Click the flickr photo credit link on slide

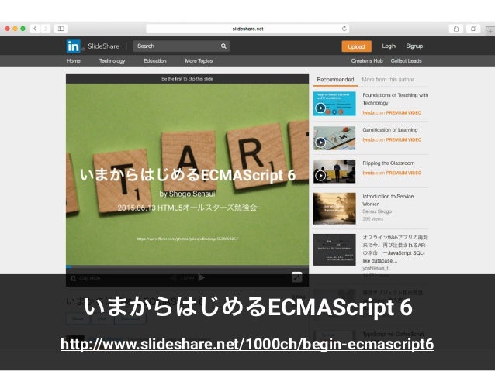(187, 239)
